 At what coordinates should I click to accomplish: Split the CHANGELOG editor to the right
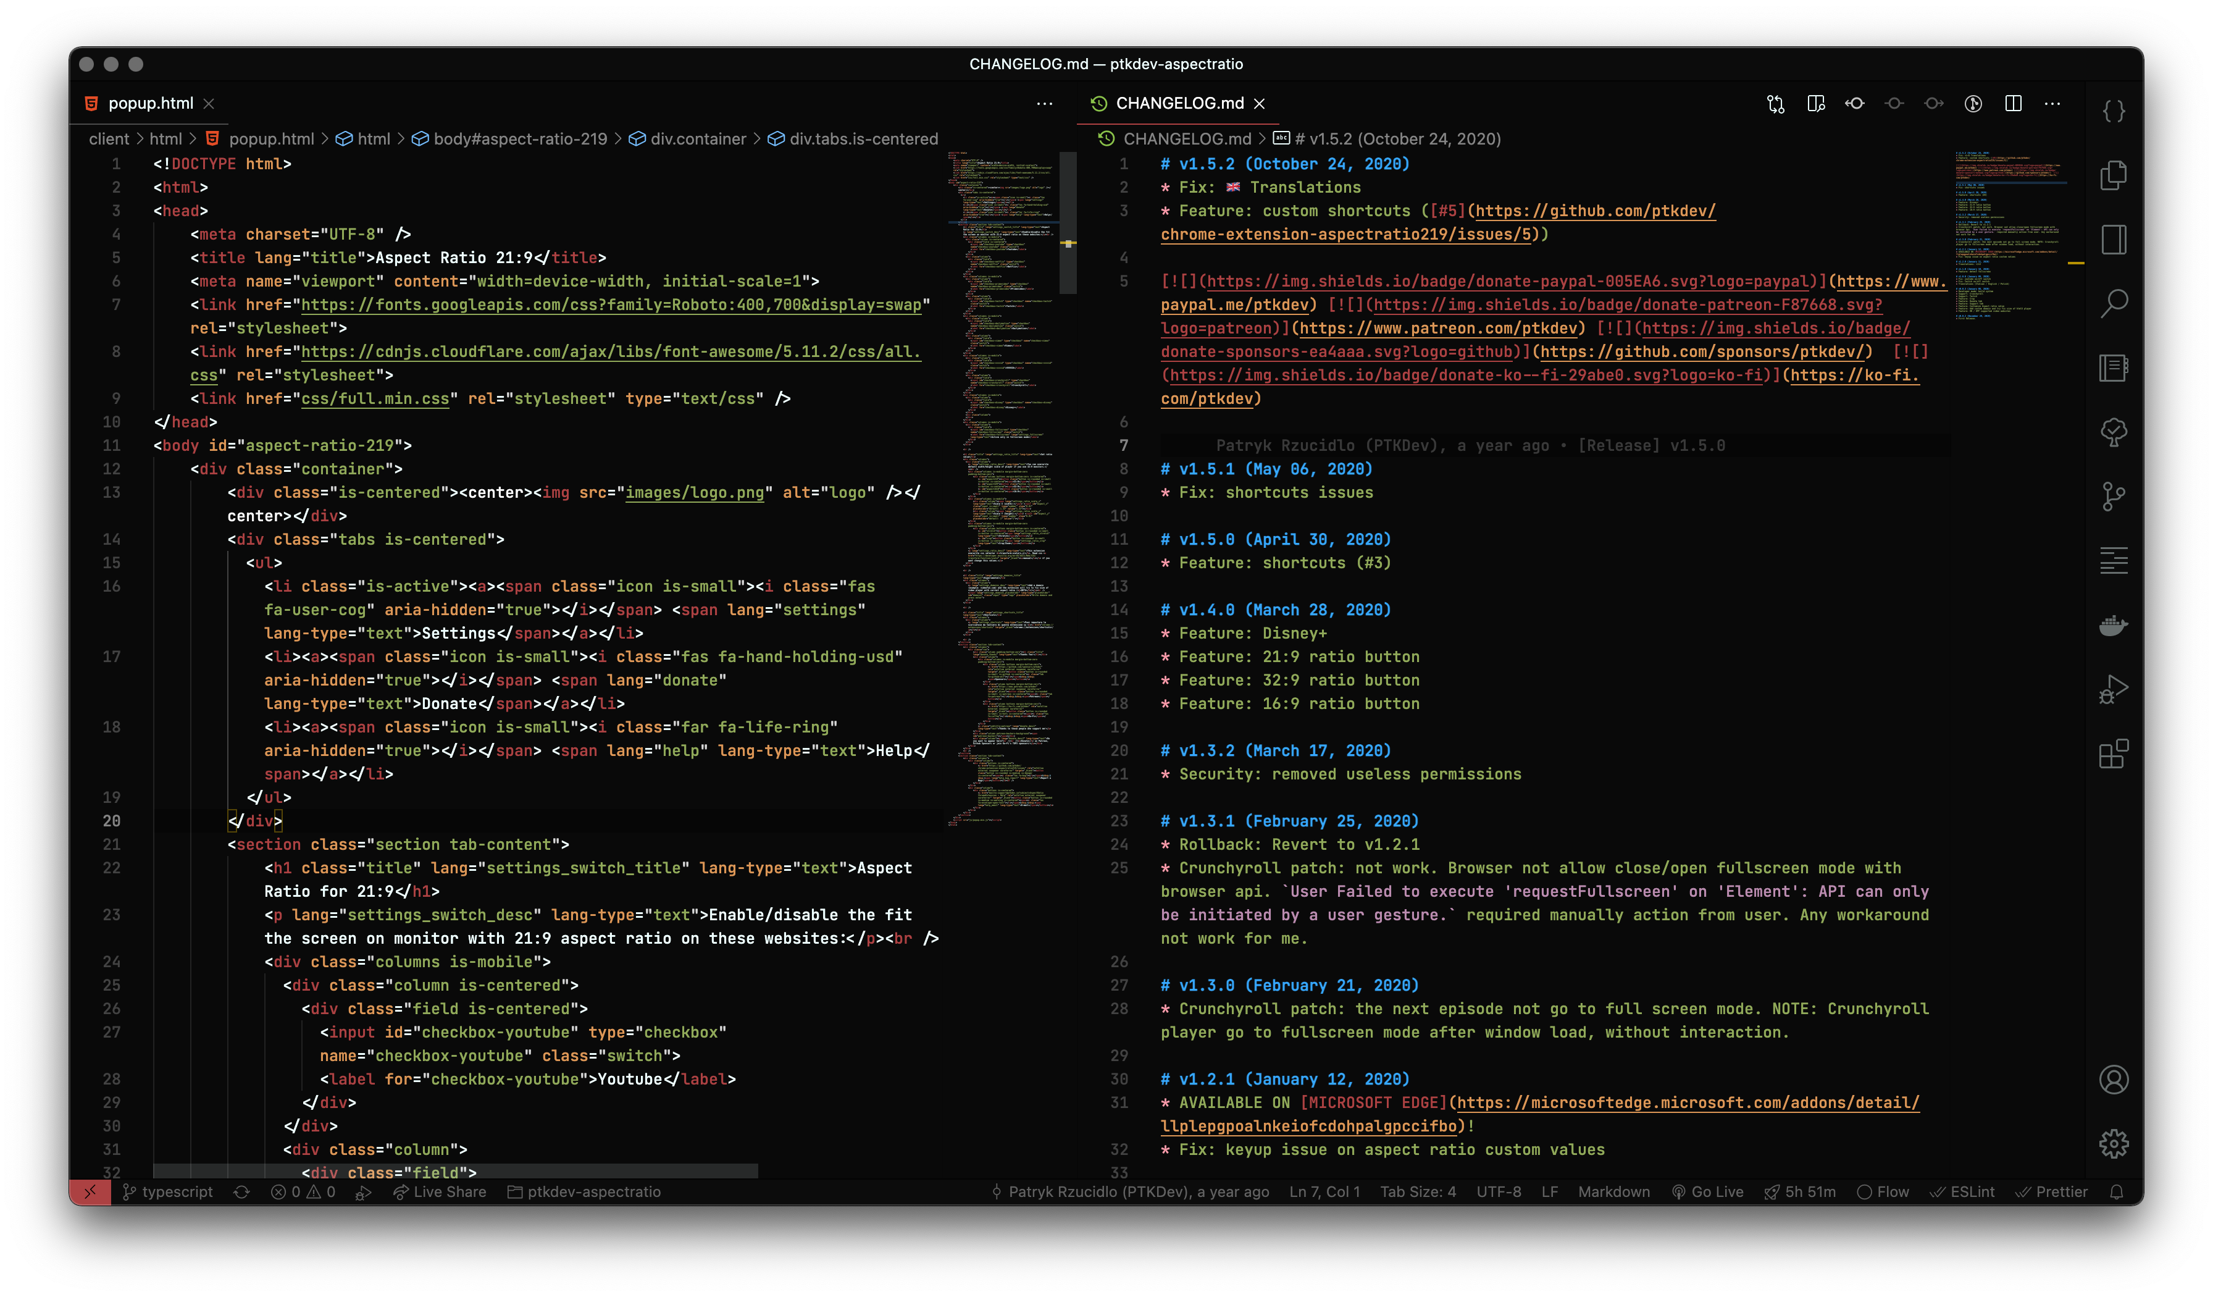(x=2013, y=104)
